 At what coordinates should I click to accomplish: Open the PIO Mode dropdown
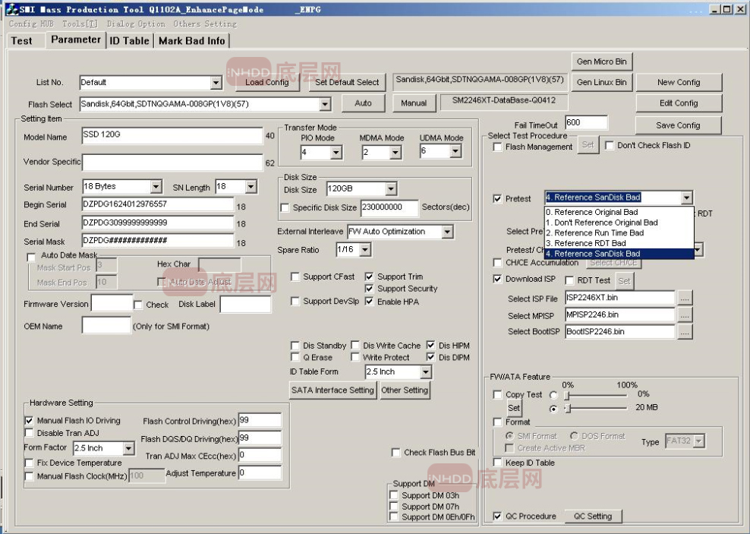(x=336, y=153)
